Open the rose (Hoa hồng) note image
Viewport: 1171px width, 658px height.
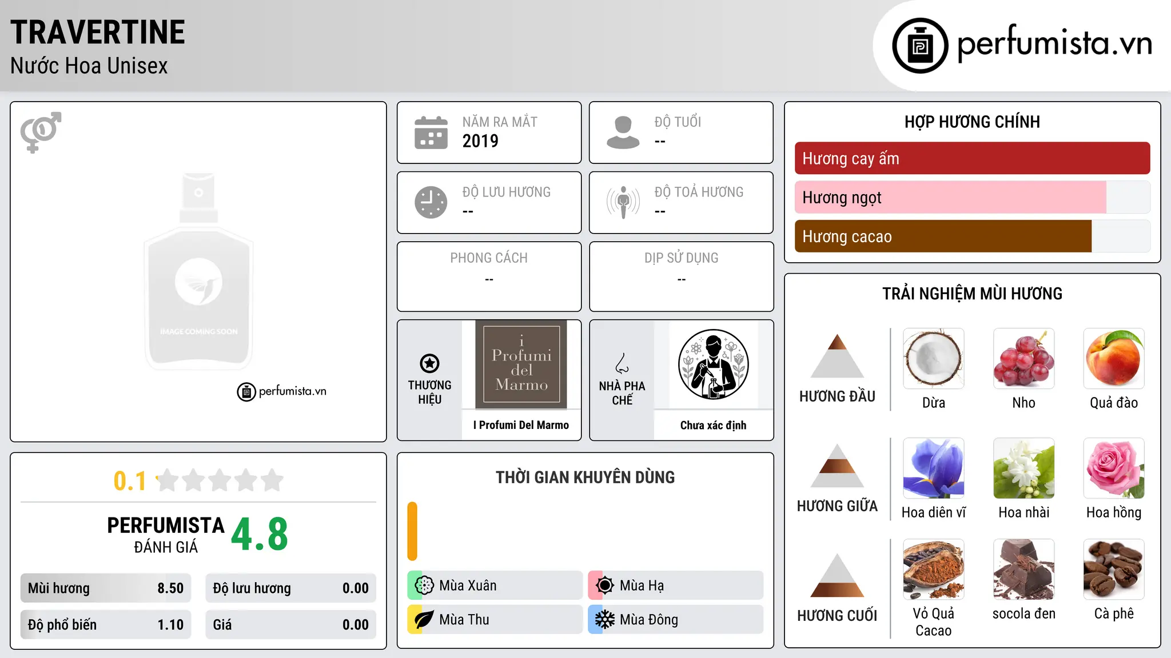(1114, 468)
